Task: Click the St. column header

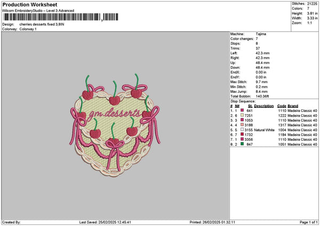Action: pos(250,105)
